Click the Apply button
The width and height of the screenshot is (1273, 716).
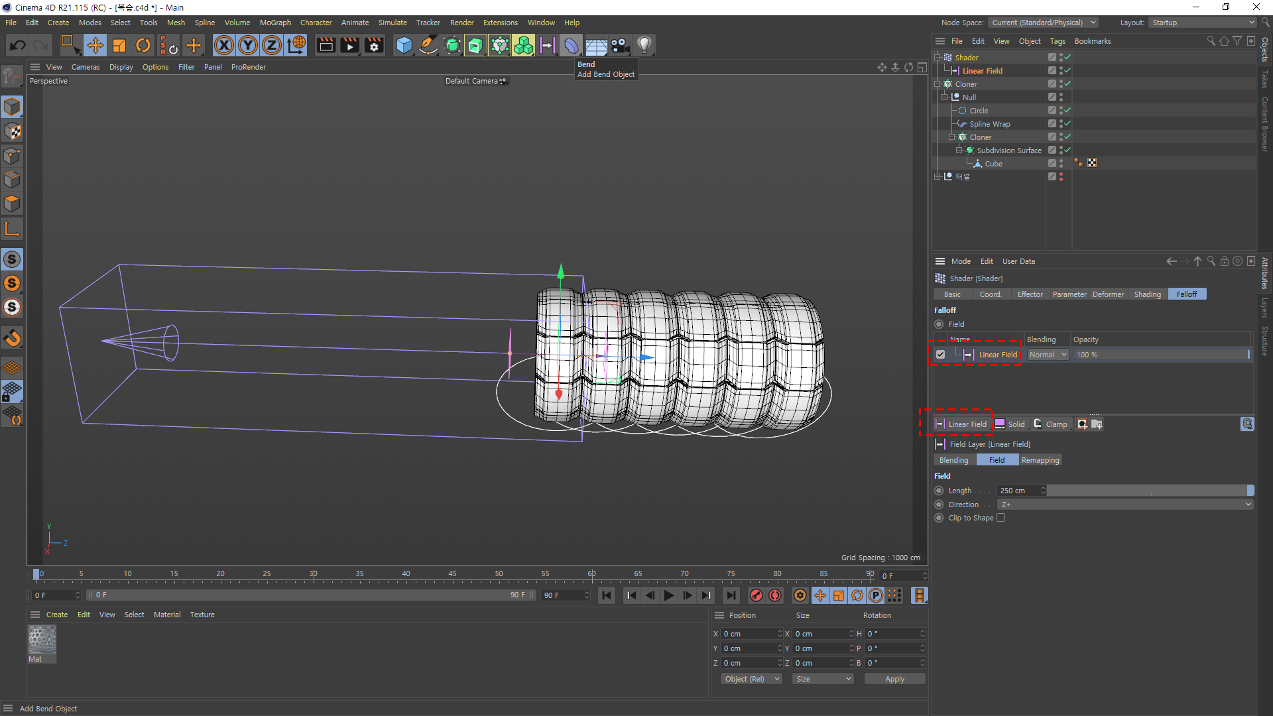[894, 679]
